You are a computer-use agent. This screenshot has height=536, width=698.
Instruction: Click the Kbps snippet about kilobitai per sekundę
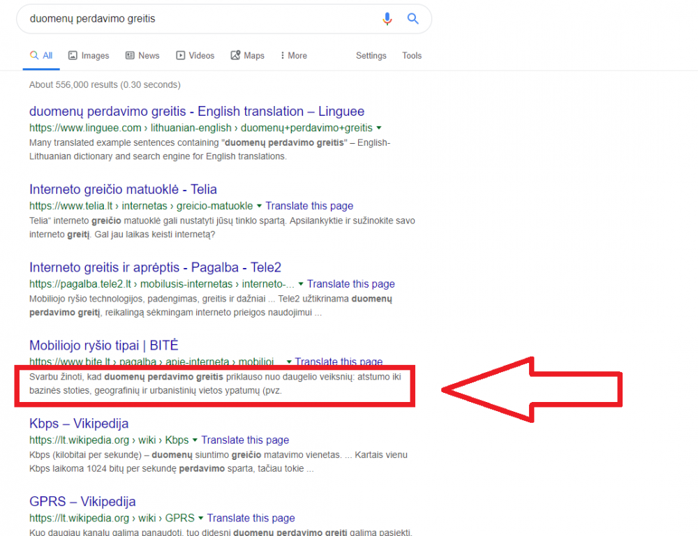[218, 461]
